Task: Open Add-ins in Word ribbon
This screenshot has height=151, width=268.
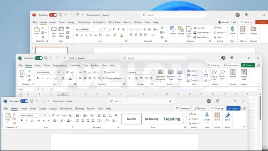Action: [217, 117]
